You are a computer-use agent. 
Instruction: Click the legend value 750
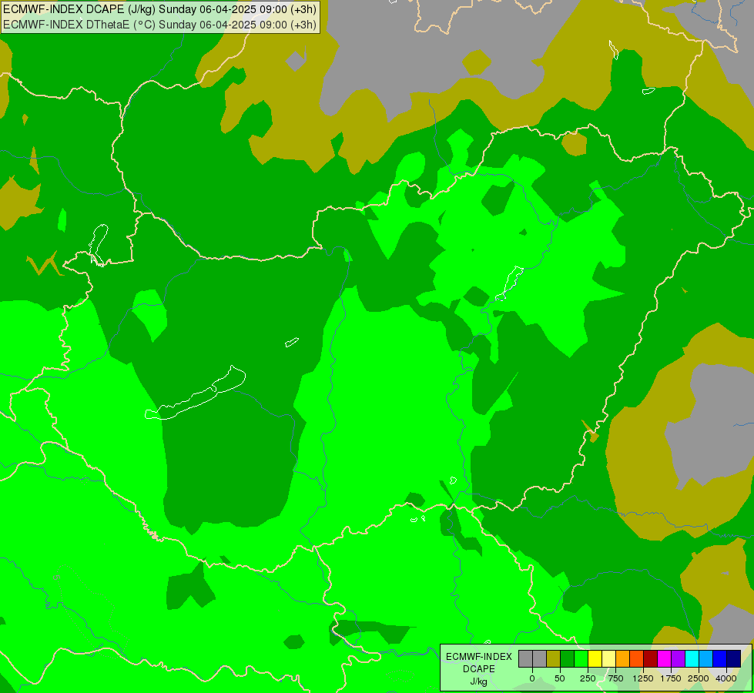pos(615,678)
